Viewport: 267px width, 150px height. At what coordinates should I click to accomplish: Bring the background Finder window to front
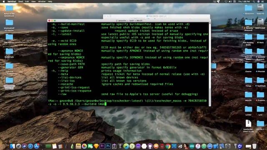pos(156,16)
